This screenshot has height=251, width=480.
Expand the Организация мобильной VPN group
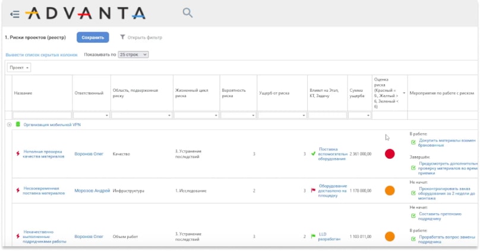[x=9, y=125]
